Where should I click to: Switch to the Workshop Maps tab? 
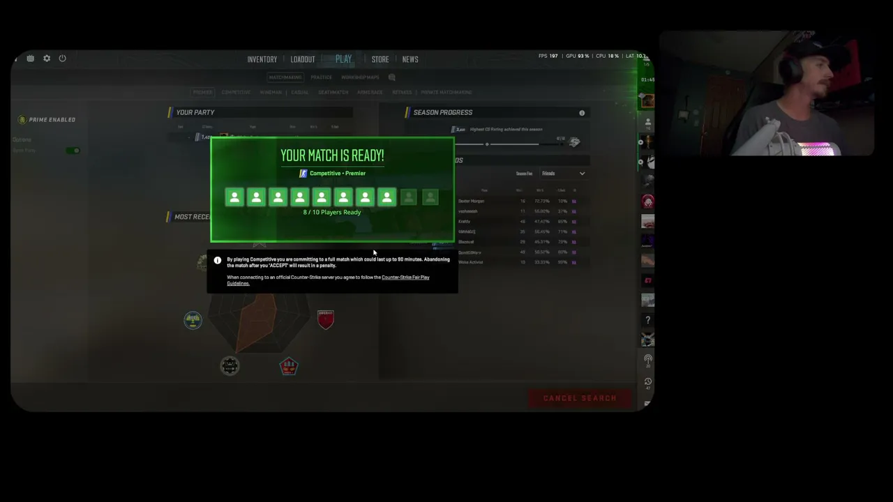point(360,77)
